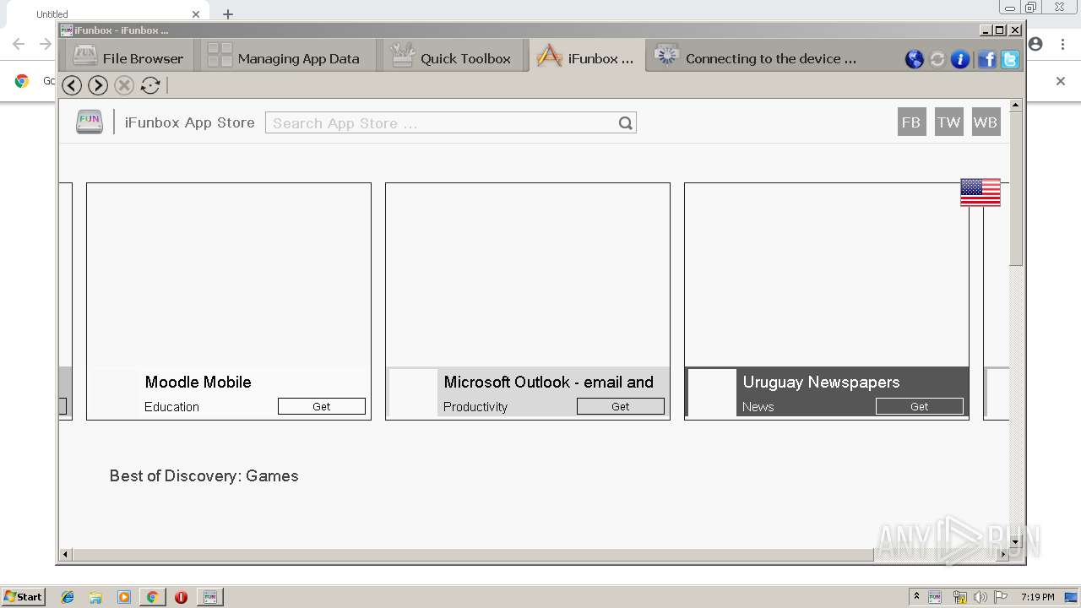Get the Microsoft Outlook app
This screenshot has height=608, width=1081.
tap(621, 406)
